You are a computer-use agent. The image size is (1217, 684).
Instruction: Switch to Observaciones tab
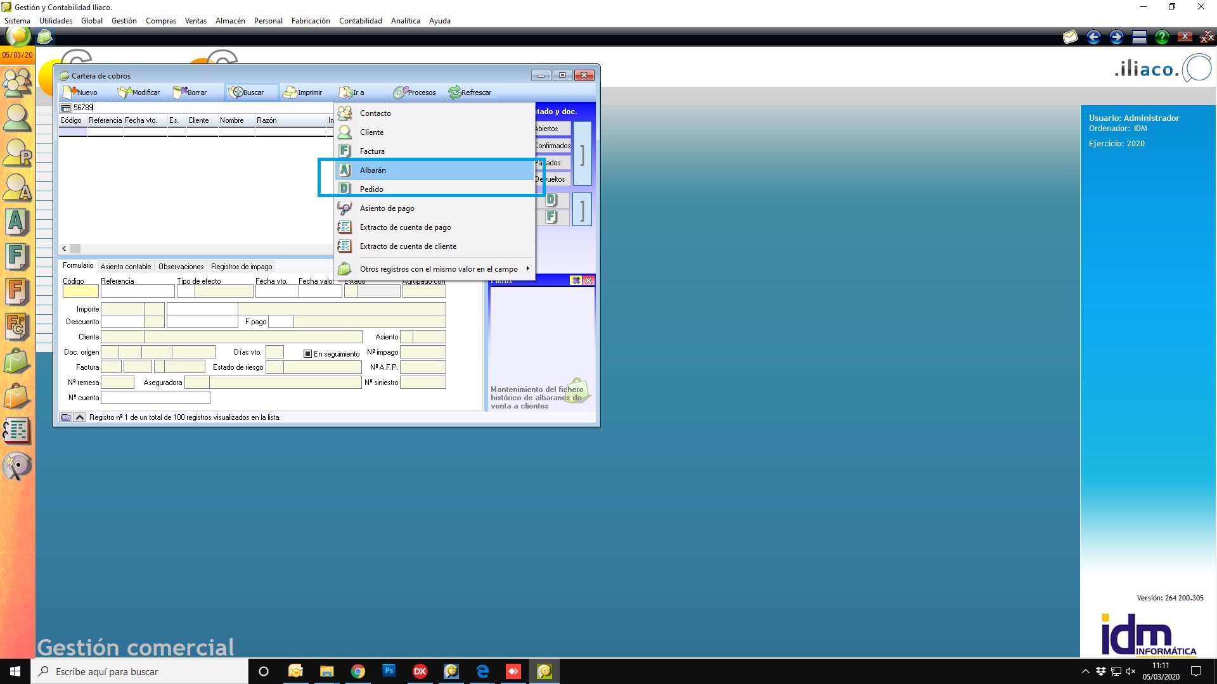[x=181, y=267]
